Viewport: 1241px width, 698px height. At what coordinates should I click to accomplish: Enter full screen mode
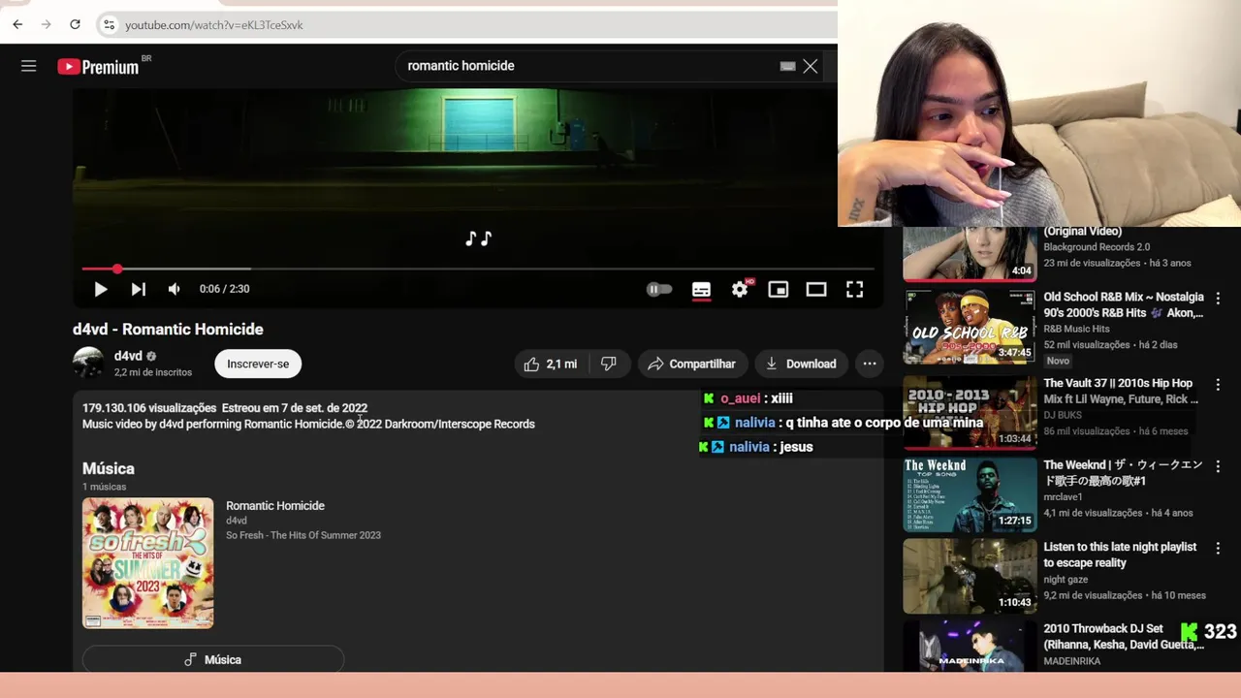(x=854, y=289)
